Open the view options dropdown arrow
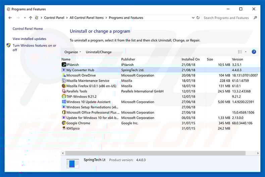 pyautogui.click(x=246, y=52)
